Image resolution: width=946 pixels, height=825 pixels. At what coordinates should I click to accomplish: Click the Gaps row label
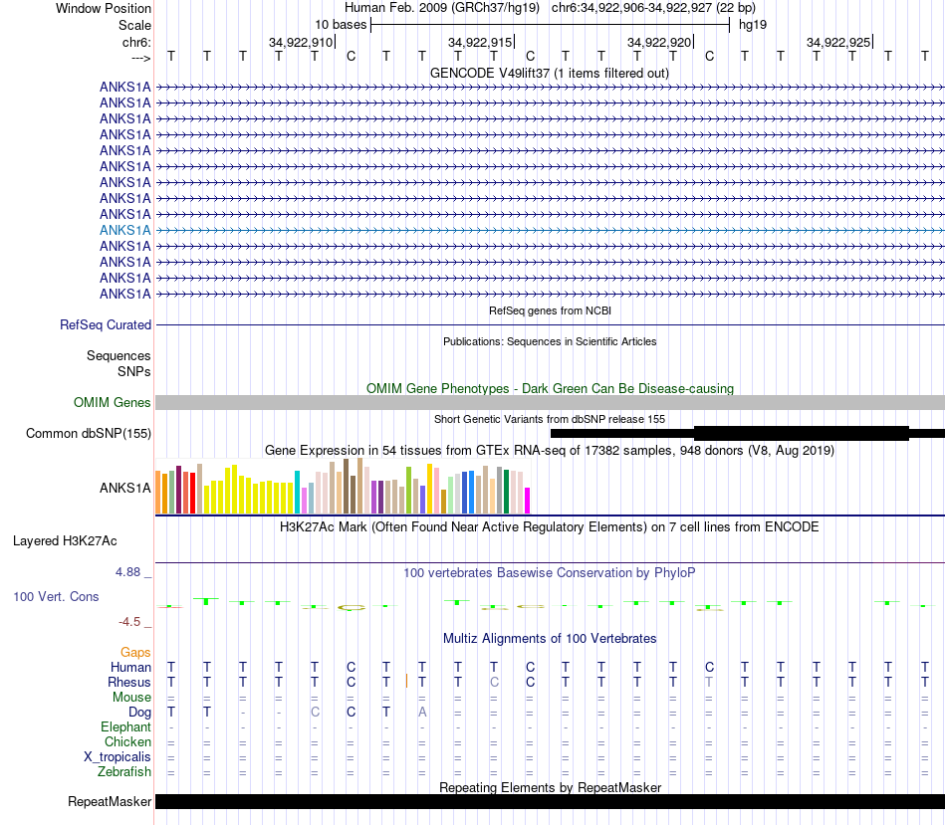(x=135, y=652)
